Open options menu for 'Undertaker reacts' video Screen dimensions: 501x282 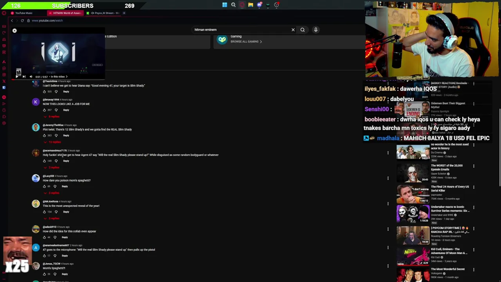tap(474, 208)
